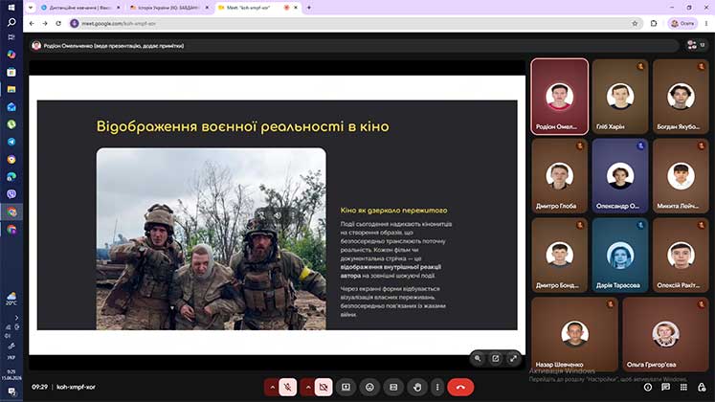This screenshot has width=715, height=402.
Task: Select Дарія Тарасова participant tile
Action: [x=620, y=256]
